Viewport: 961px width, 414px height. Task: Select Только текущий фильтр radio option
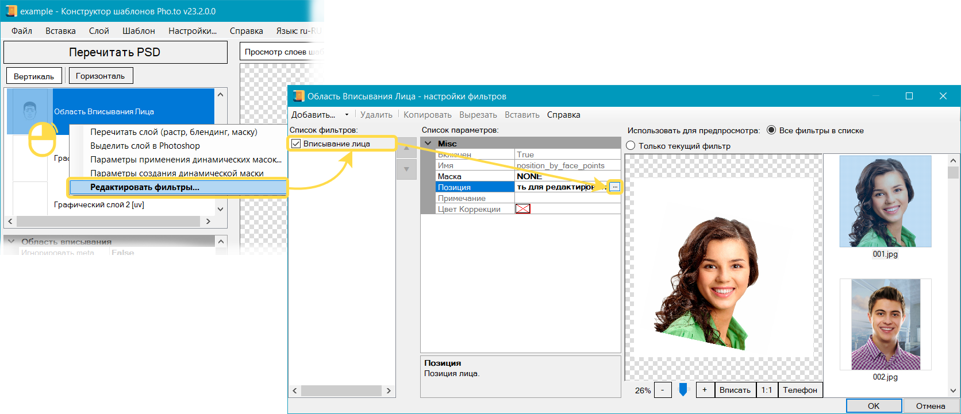[x=631, y=146]
